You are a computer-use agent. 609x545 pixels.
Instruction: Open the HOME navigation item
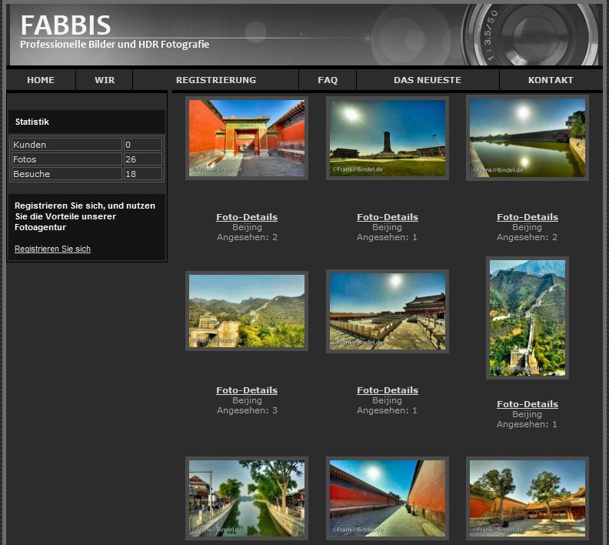coord(41,80)
